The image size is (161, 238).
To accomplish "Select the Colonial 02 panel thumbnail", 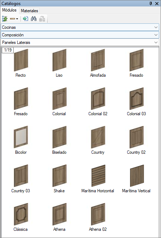I will tap(98, 99).
